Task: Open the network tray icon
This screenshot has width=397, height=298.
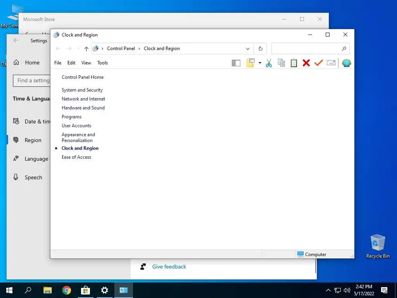Action: [x=338, y=290]
